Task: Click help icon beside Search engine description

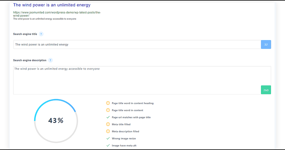Action: [x=50, y=60]
